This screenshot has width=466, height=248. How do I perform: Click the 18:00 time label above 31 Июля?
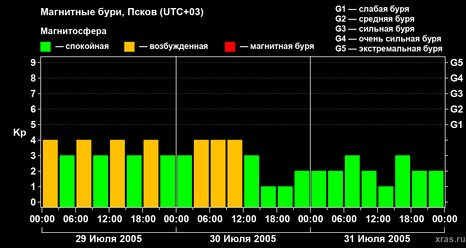click(411, 219)
